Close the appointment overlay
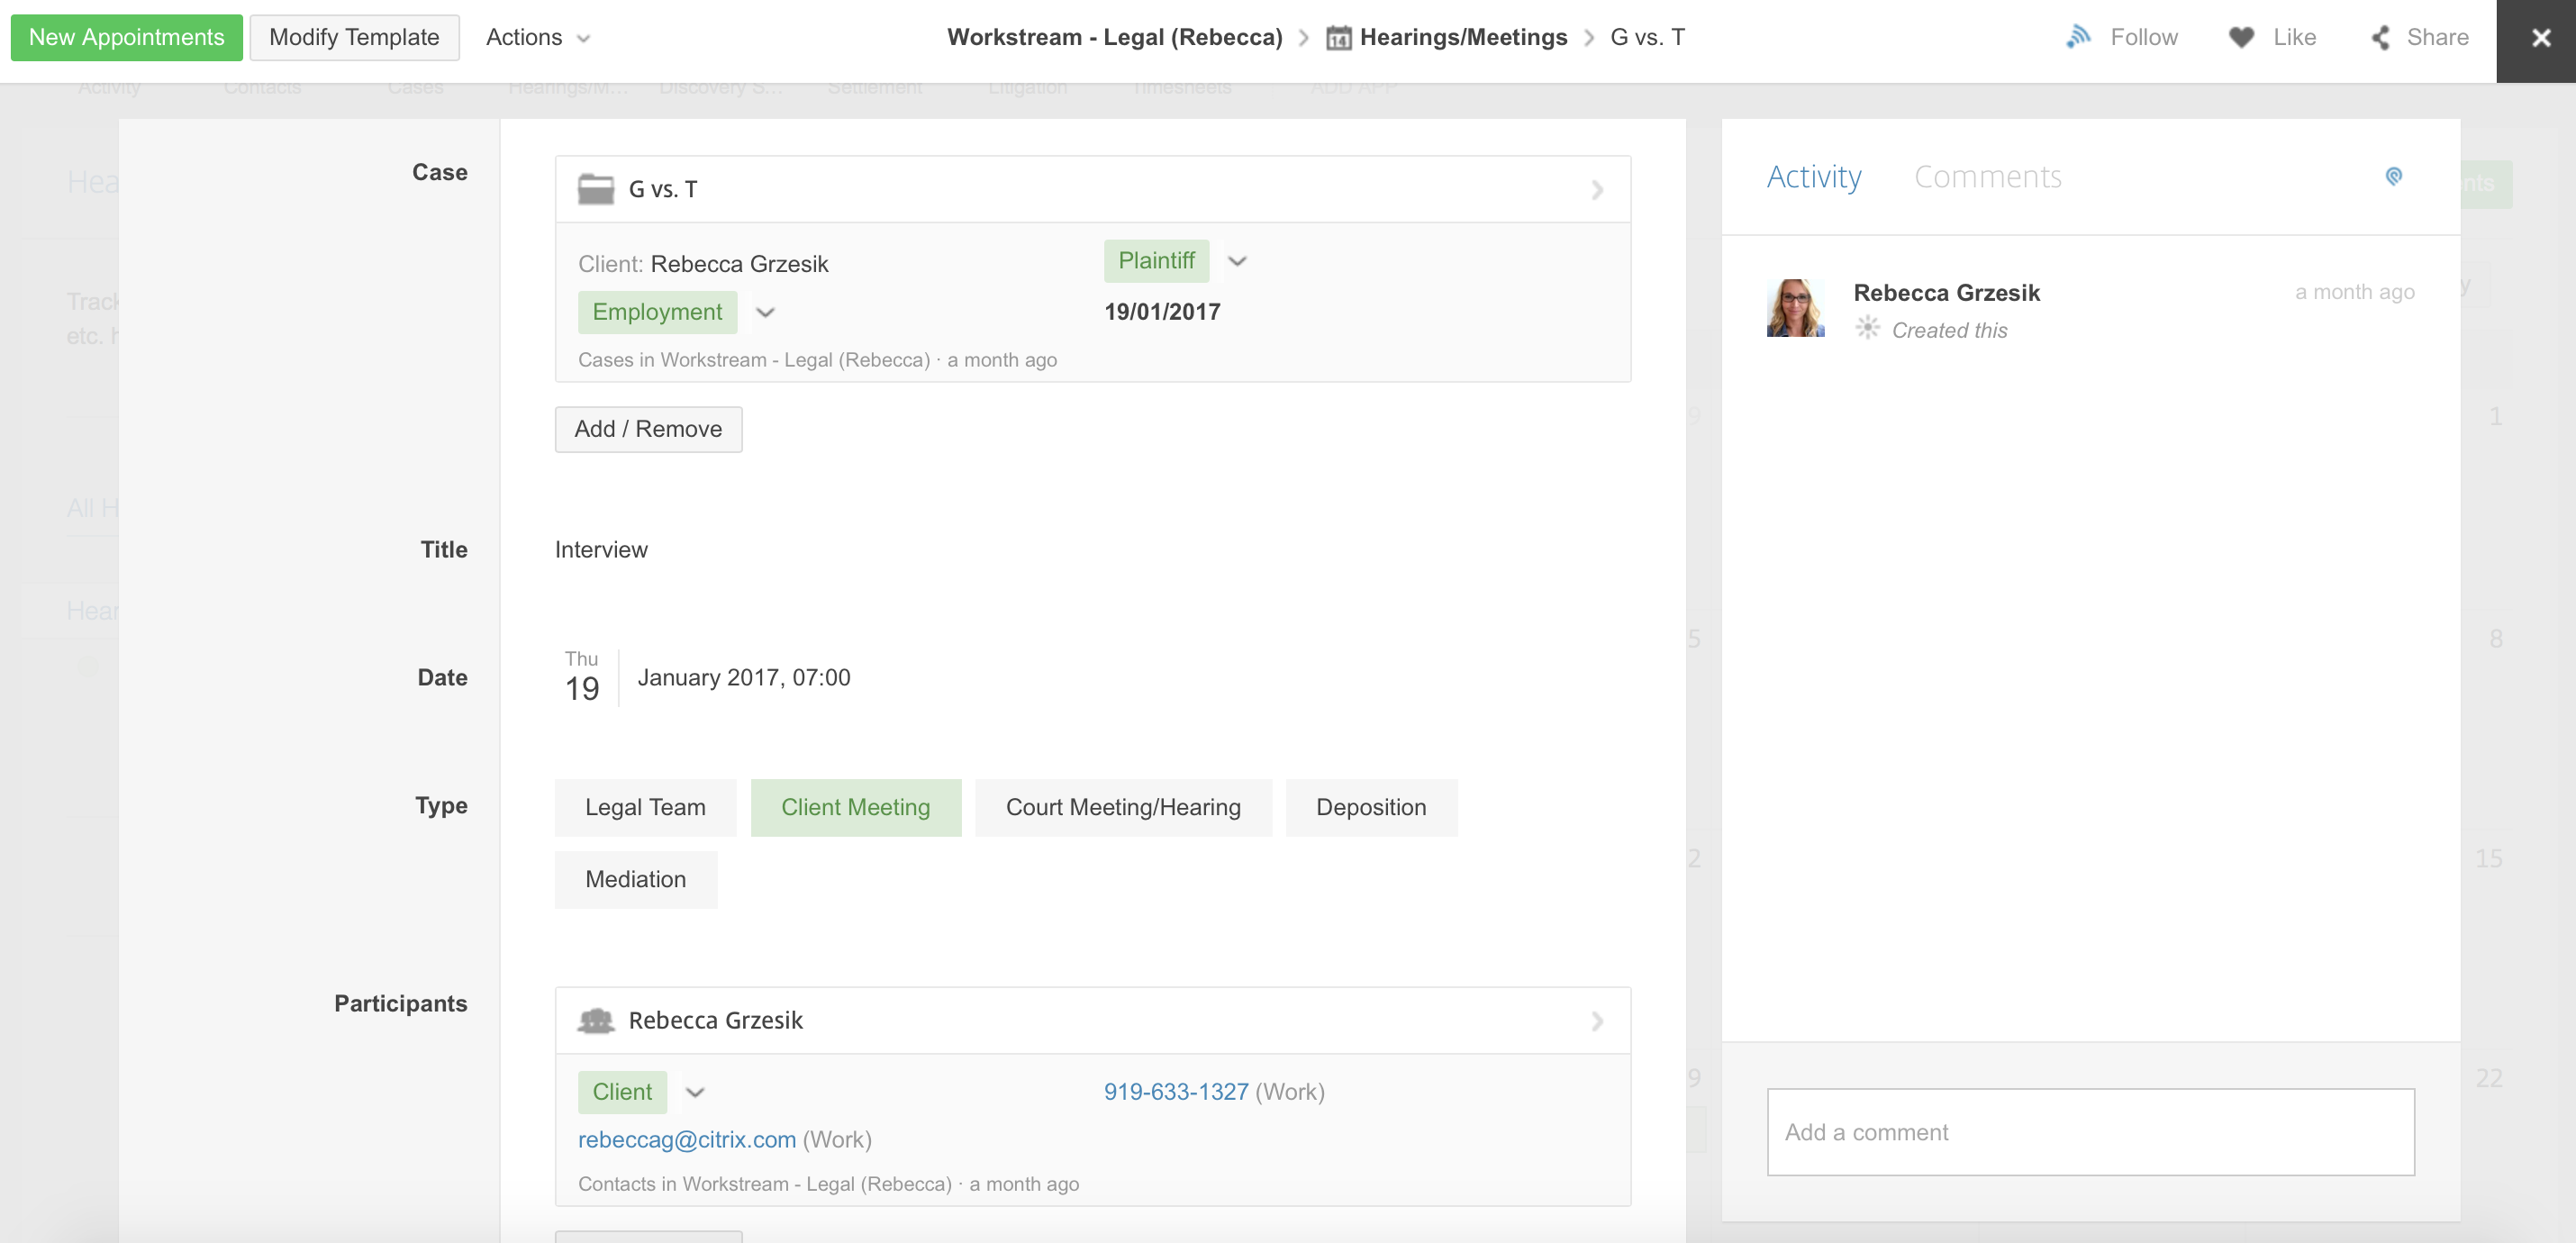Screen dimensions: 2576x1243 2540,39
